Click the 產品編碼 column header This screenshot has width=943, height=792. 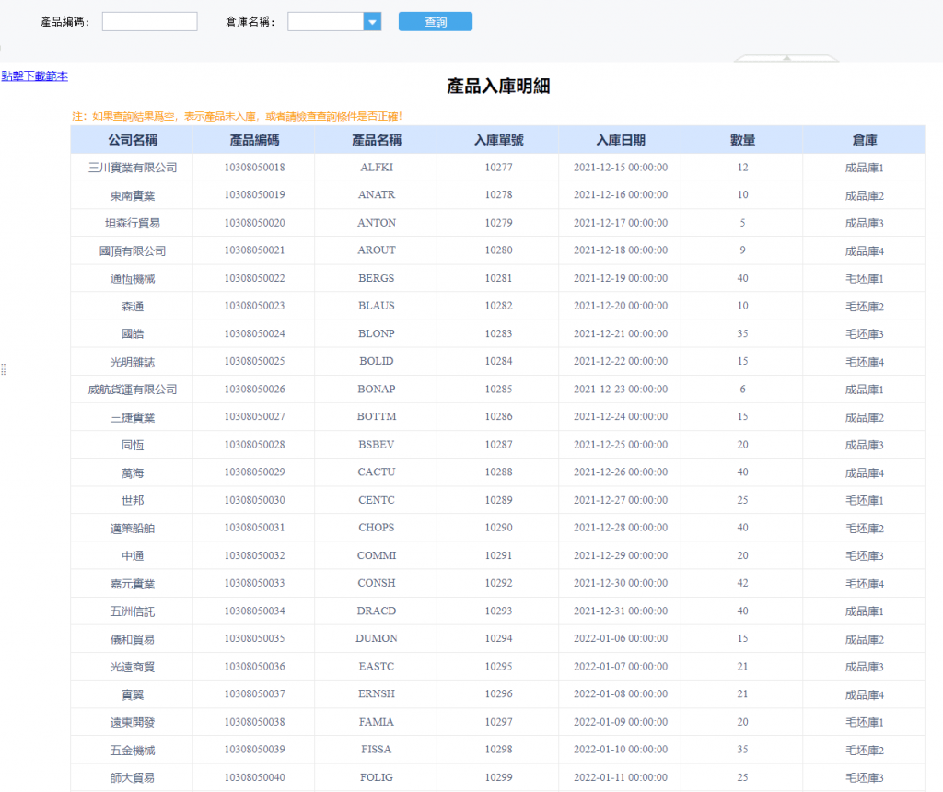[x=254, y=140]
